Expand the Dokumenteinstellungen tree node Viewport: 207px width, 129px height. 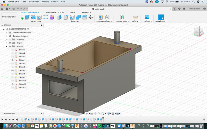click(6, 33)
